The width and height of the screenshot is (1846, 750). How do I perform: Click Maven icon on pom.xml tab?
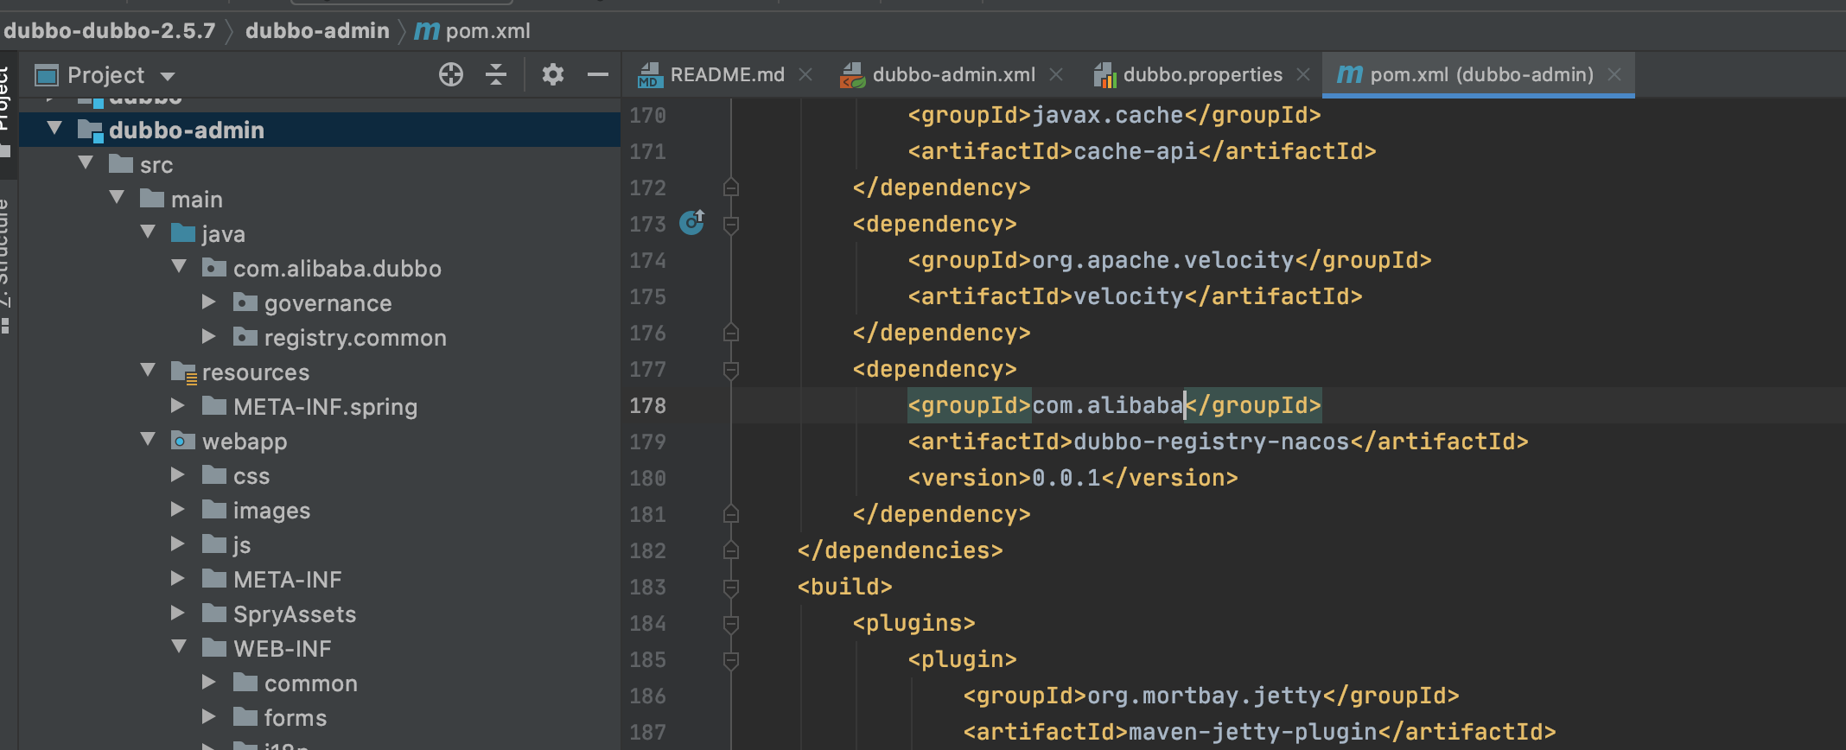point(1349,74)
